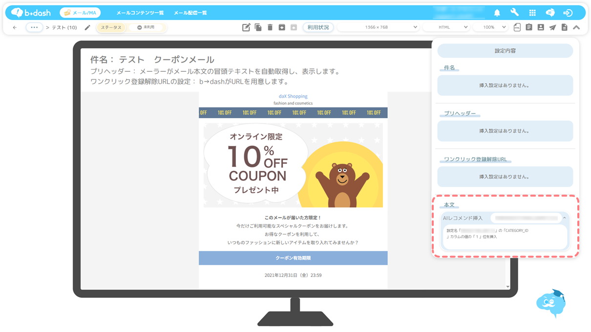Click the trash delete icon in toolbar

270,28
